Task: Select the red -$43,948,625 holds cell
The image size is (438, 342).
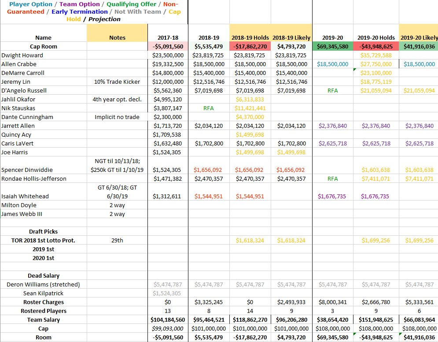Action: coord(376,46)
